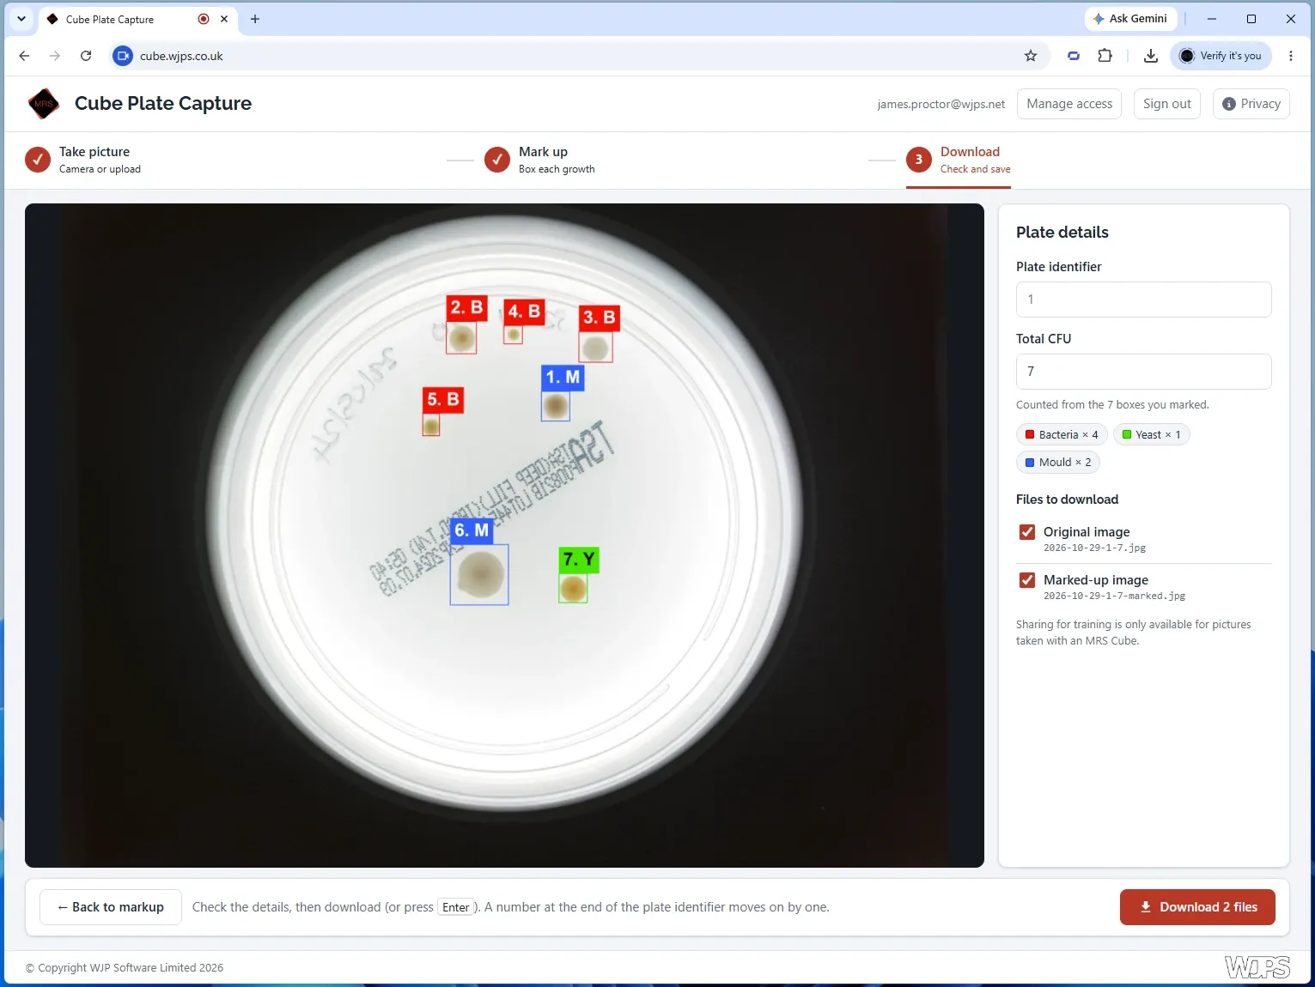This screenshot has width=1315, height=987.
Task: Close the Cube Plate Capture tab
Action: click(x=224, y=19)
